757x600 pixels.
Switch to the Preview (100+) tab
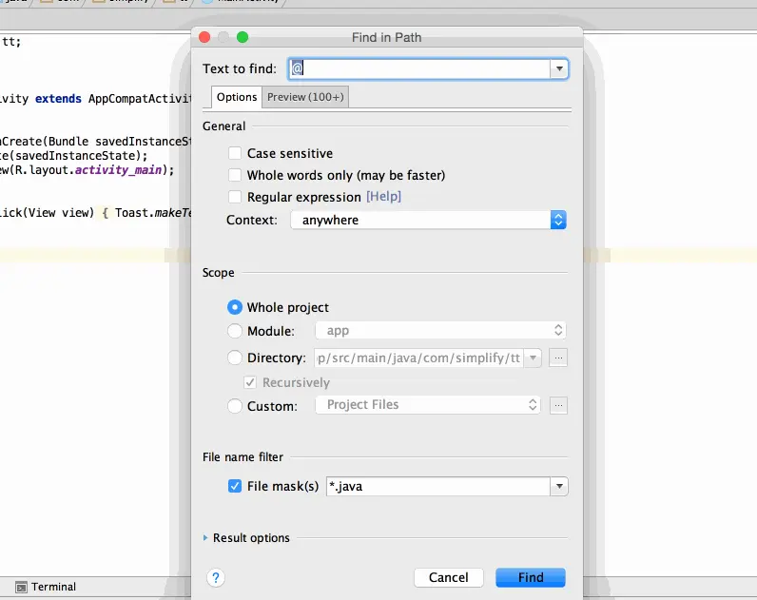click(305, 97)
